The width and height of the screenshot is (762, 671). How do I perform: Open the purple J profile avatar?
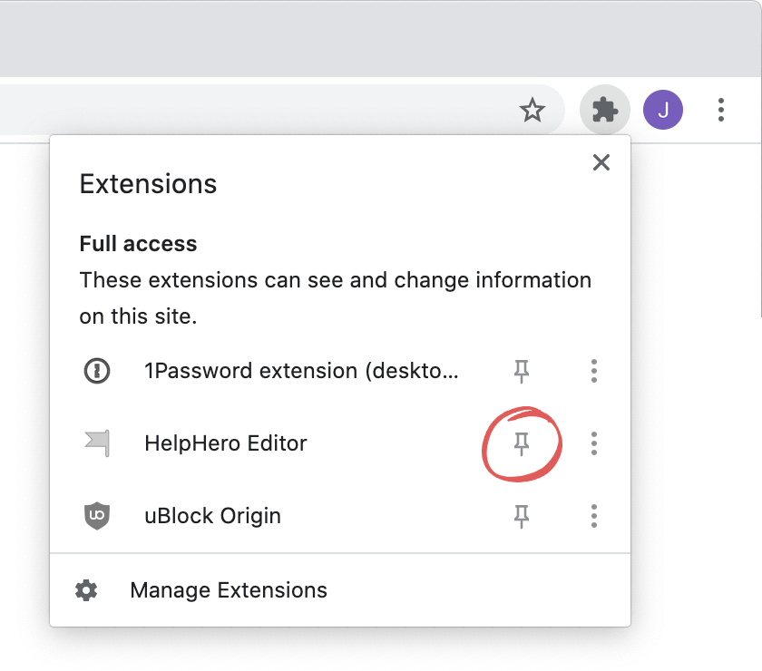663,110
